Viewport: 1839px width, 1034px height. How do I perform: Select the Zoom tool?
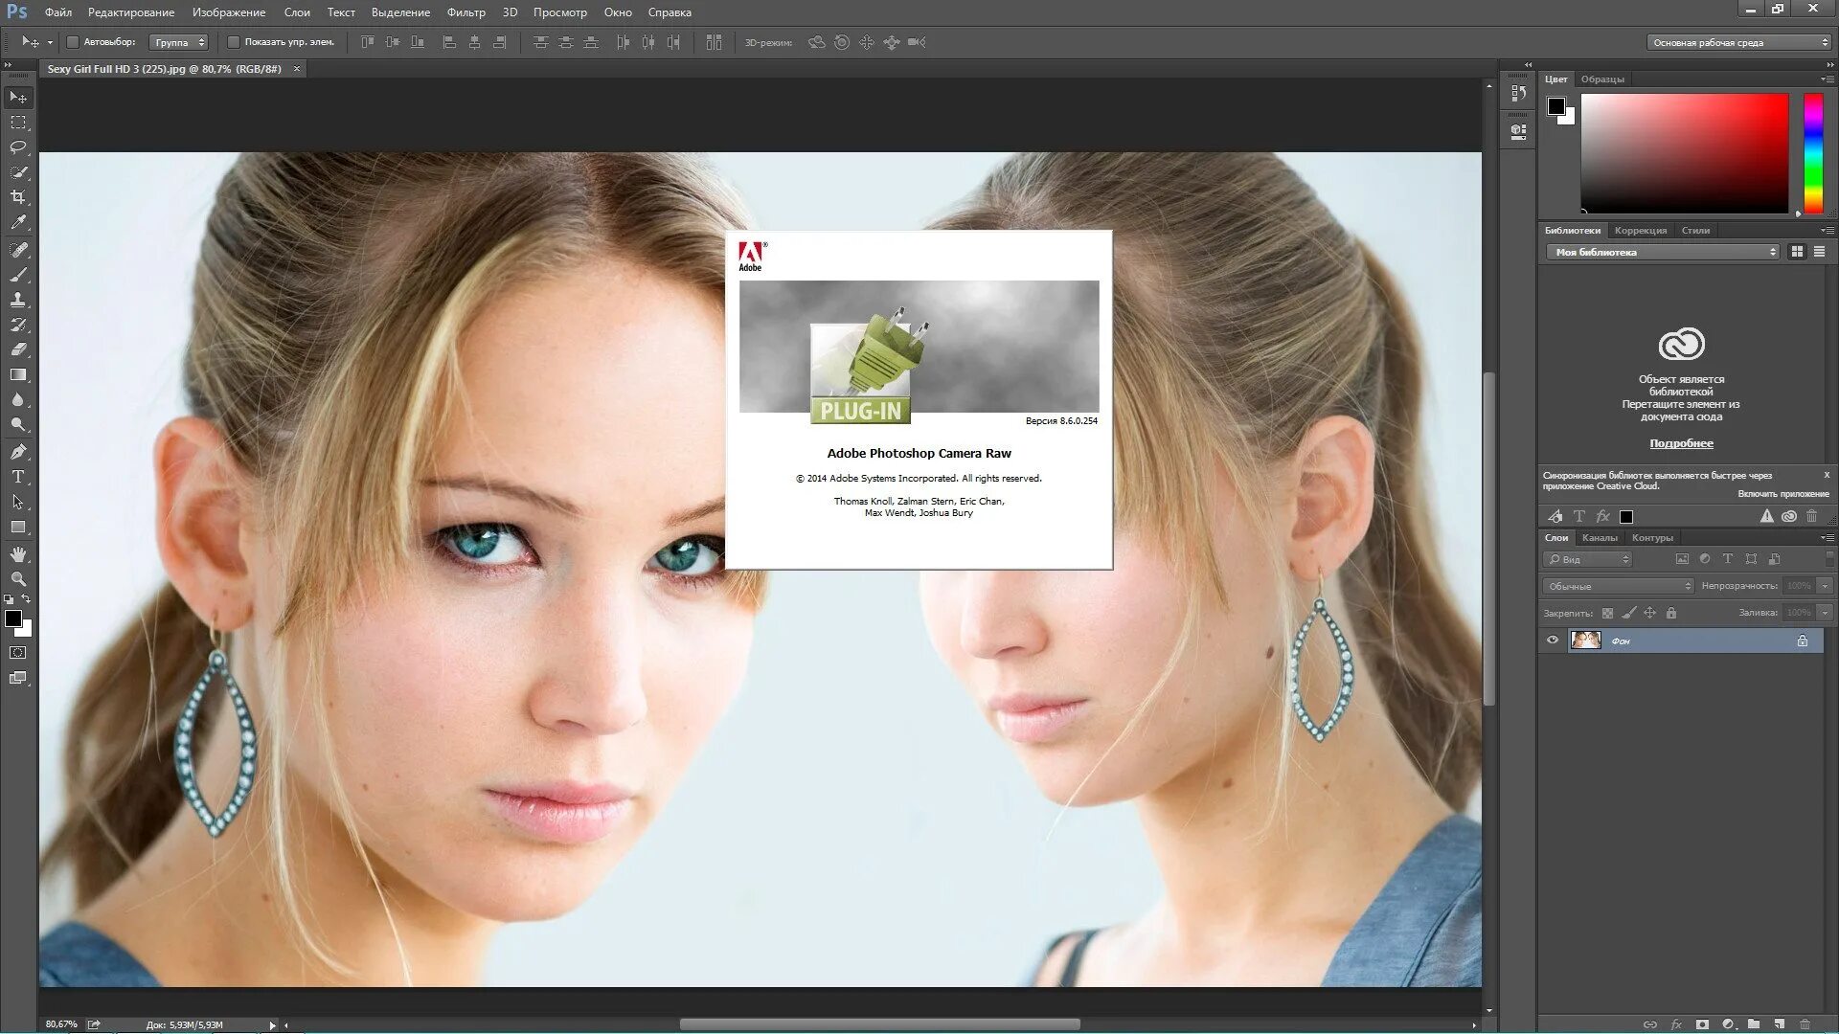[x=18, y=579]
